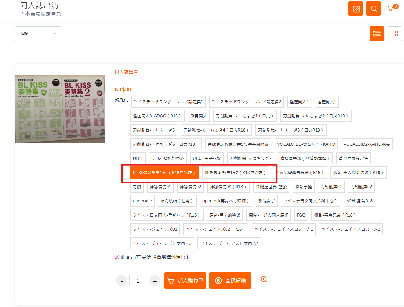Viewport: 404px width, 307px height.
Task: Decrease quantity with the minus button
Action: pyautogui.click(x=122, y=281)
